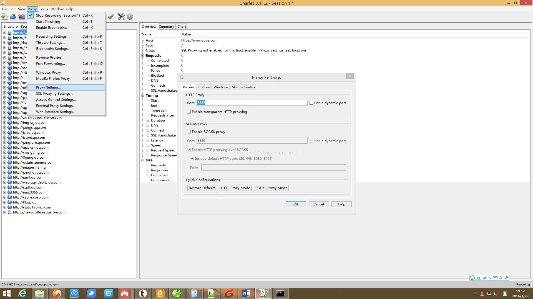Open the Tools menu
The width and height of the screenshot is (533, 299).
(x=43, y=9)
